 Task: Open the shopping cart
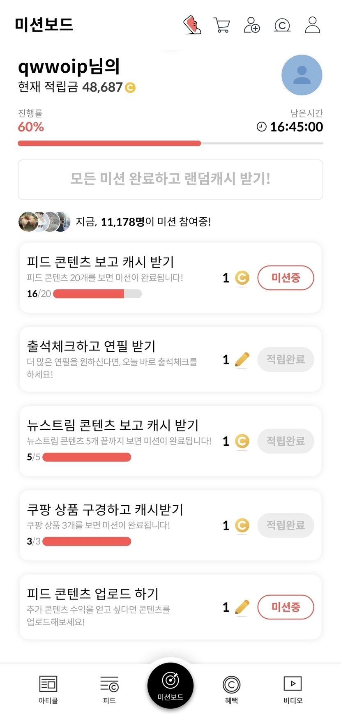point(222,25)
